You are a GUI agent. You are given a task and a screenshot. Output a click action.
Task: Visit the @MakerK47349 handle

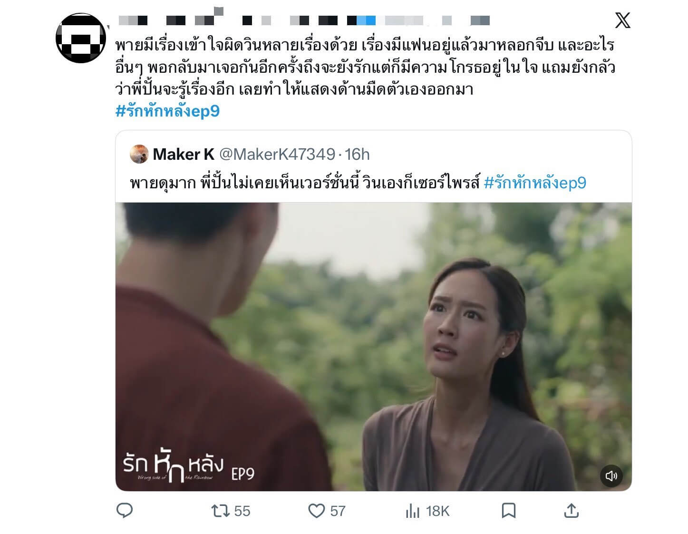click(277, 154)
